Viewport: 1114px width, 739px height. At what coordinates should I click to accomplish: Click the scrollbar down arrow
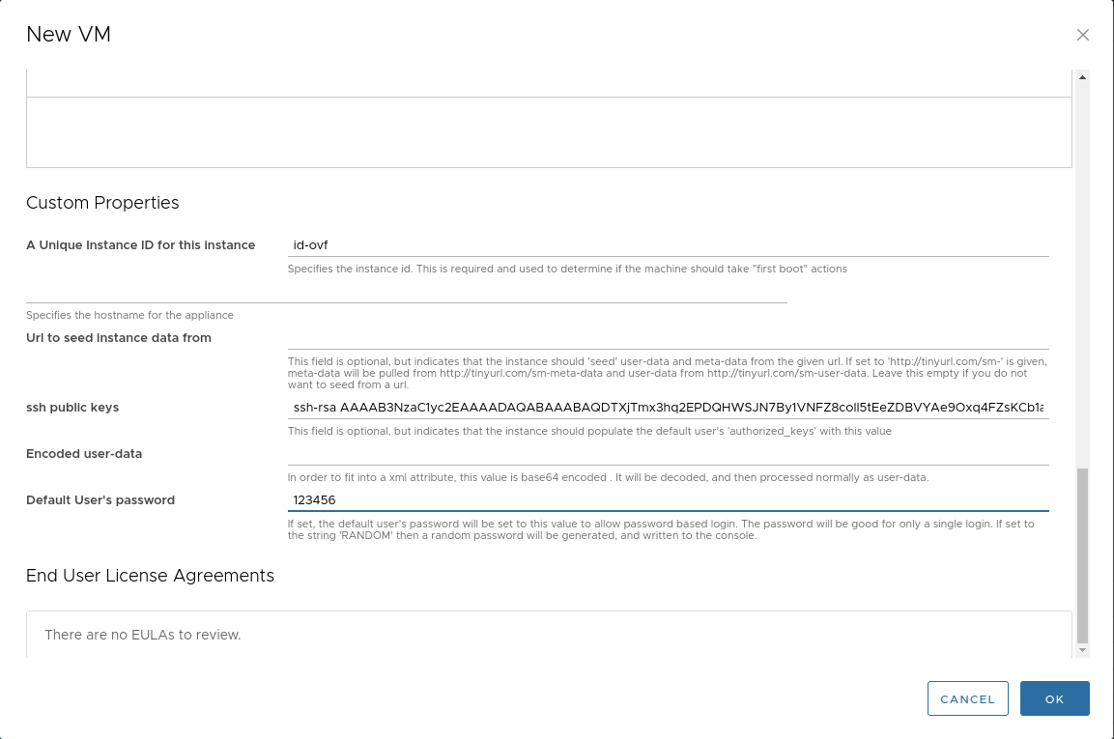click(1082, 650)
